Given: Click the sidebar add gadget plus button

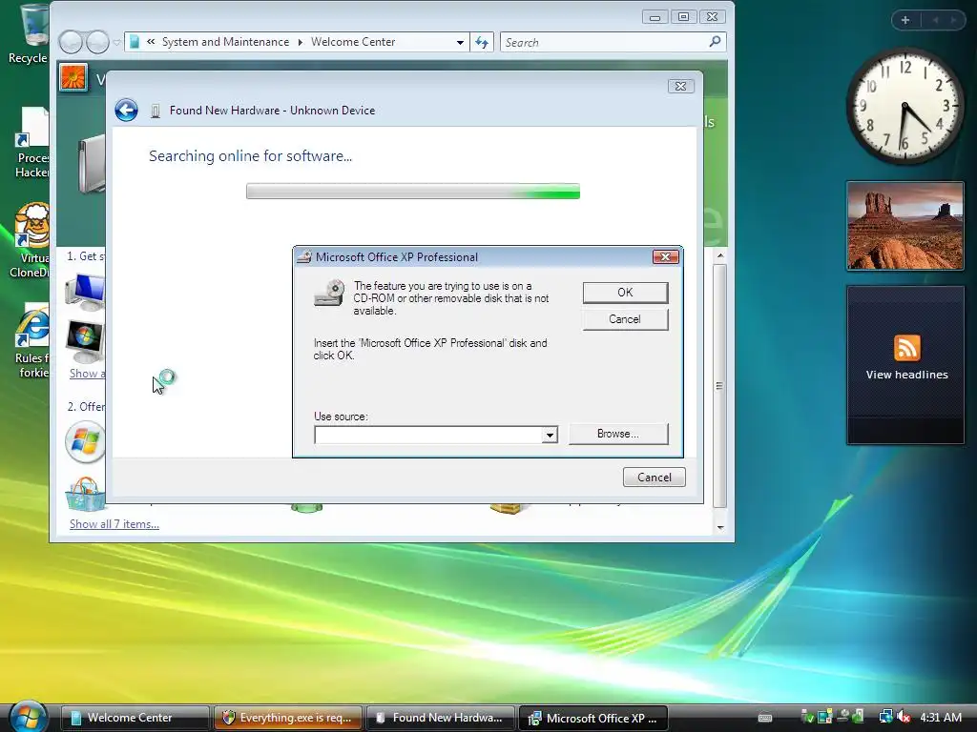Looking at the screenshot, I should pos(905,20).
